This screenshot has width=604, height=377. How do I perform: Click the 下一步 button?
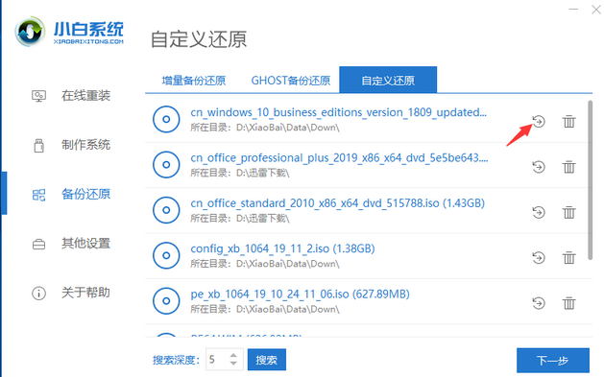click(x=553, y=361)
